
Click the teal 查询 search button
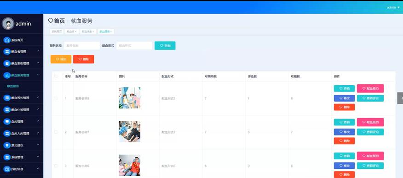[x=165, y=45]
